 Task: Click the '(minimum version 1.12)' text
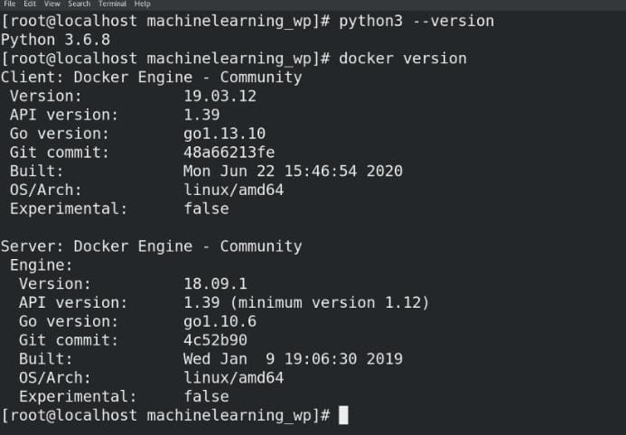[330, 302]
